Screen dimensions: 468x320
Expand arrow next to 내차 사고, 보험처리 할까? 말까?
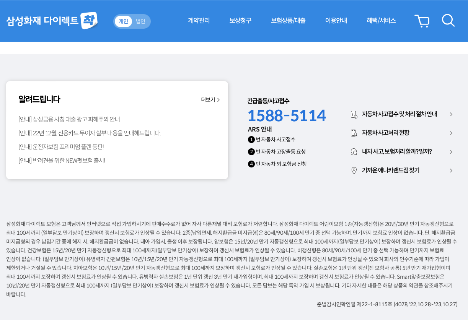pyautogui.click(x=451, y=152)
